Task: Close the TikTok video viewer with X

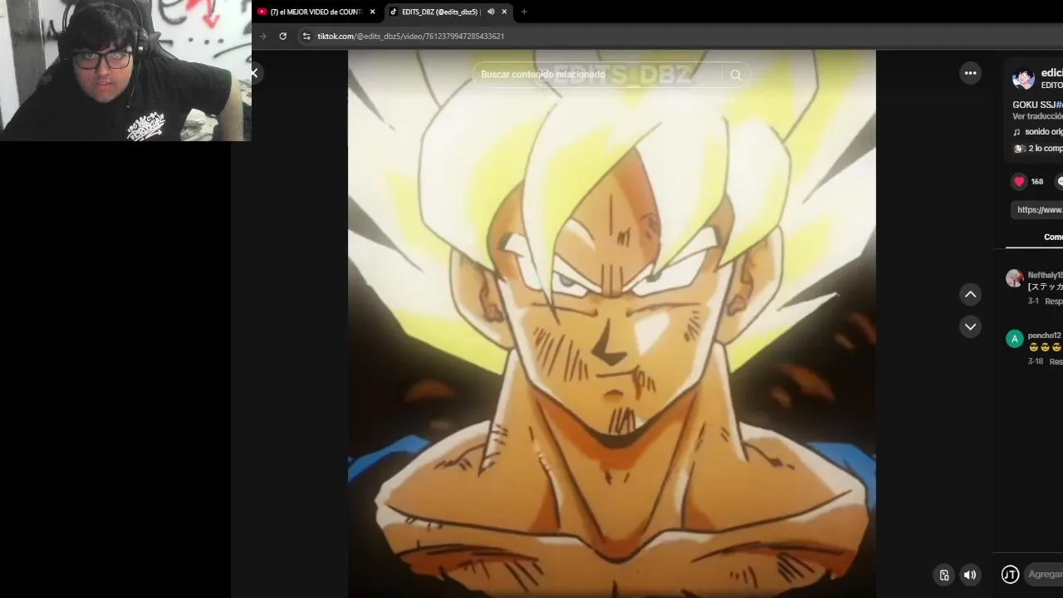Action: 254,73
